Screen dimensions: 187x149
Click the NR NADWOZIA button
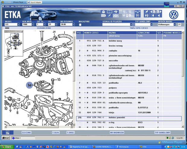click(x=117, y=132)
